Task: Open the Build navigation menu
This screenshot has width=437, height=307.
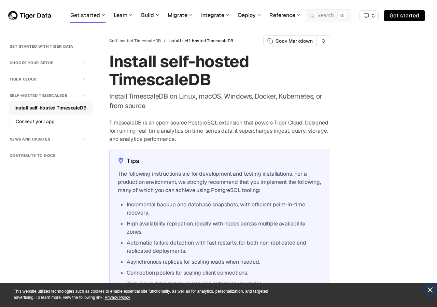Action: point(150,15)
